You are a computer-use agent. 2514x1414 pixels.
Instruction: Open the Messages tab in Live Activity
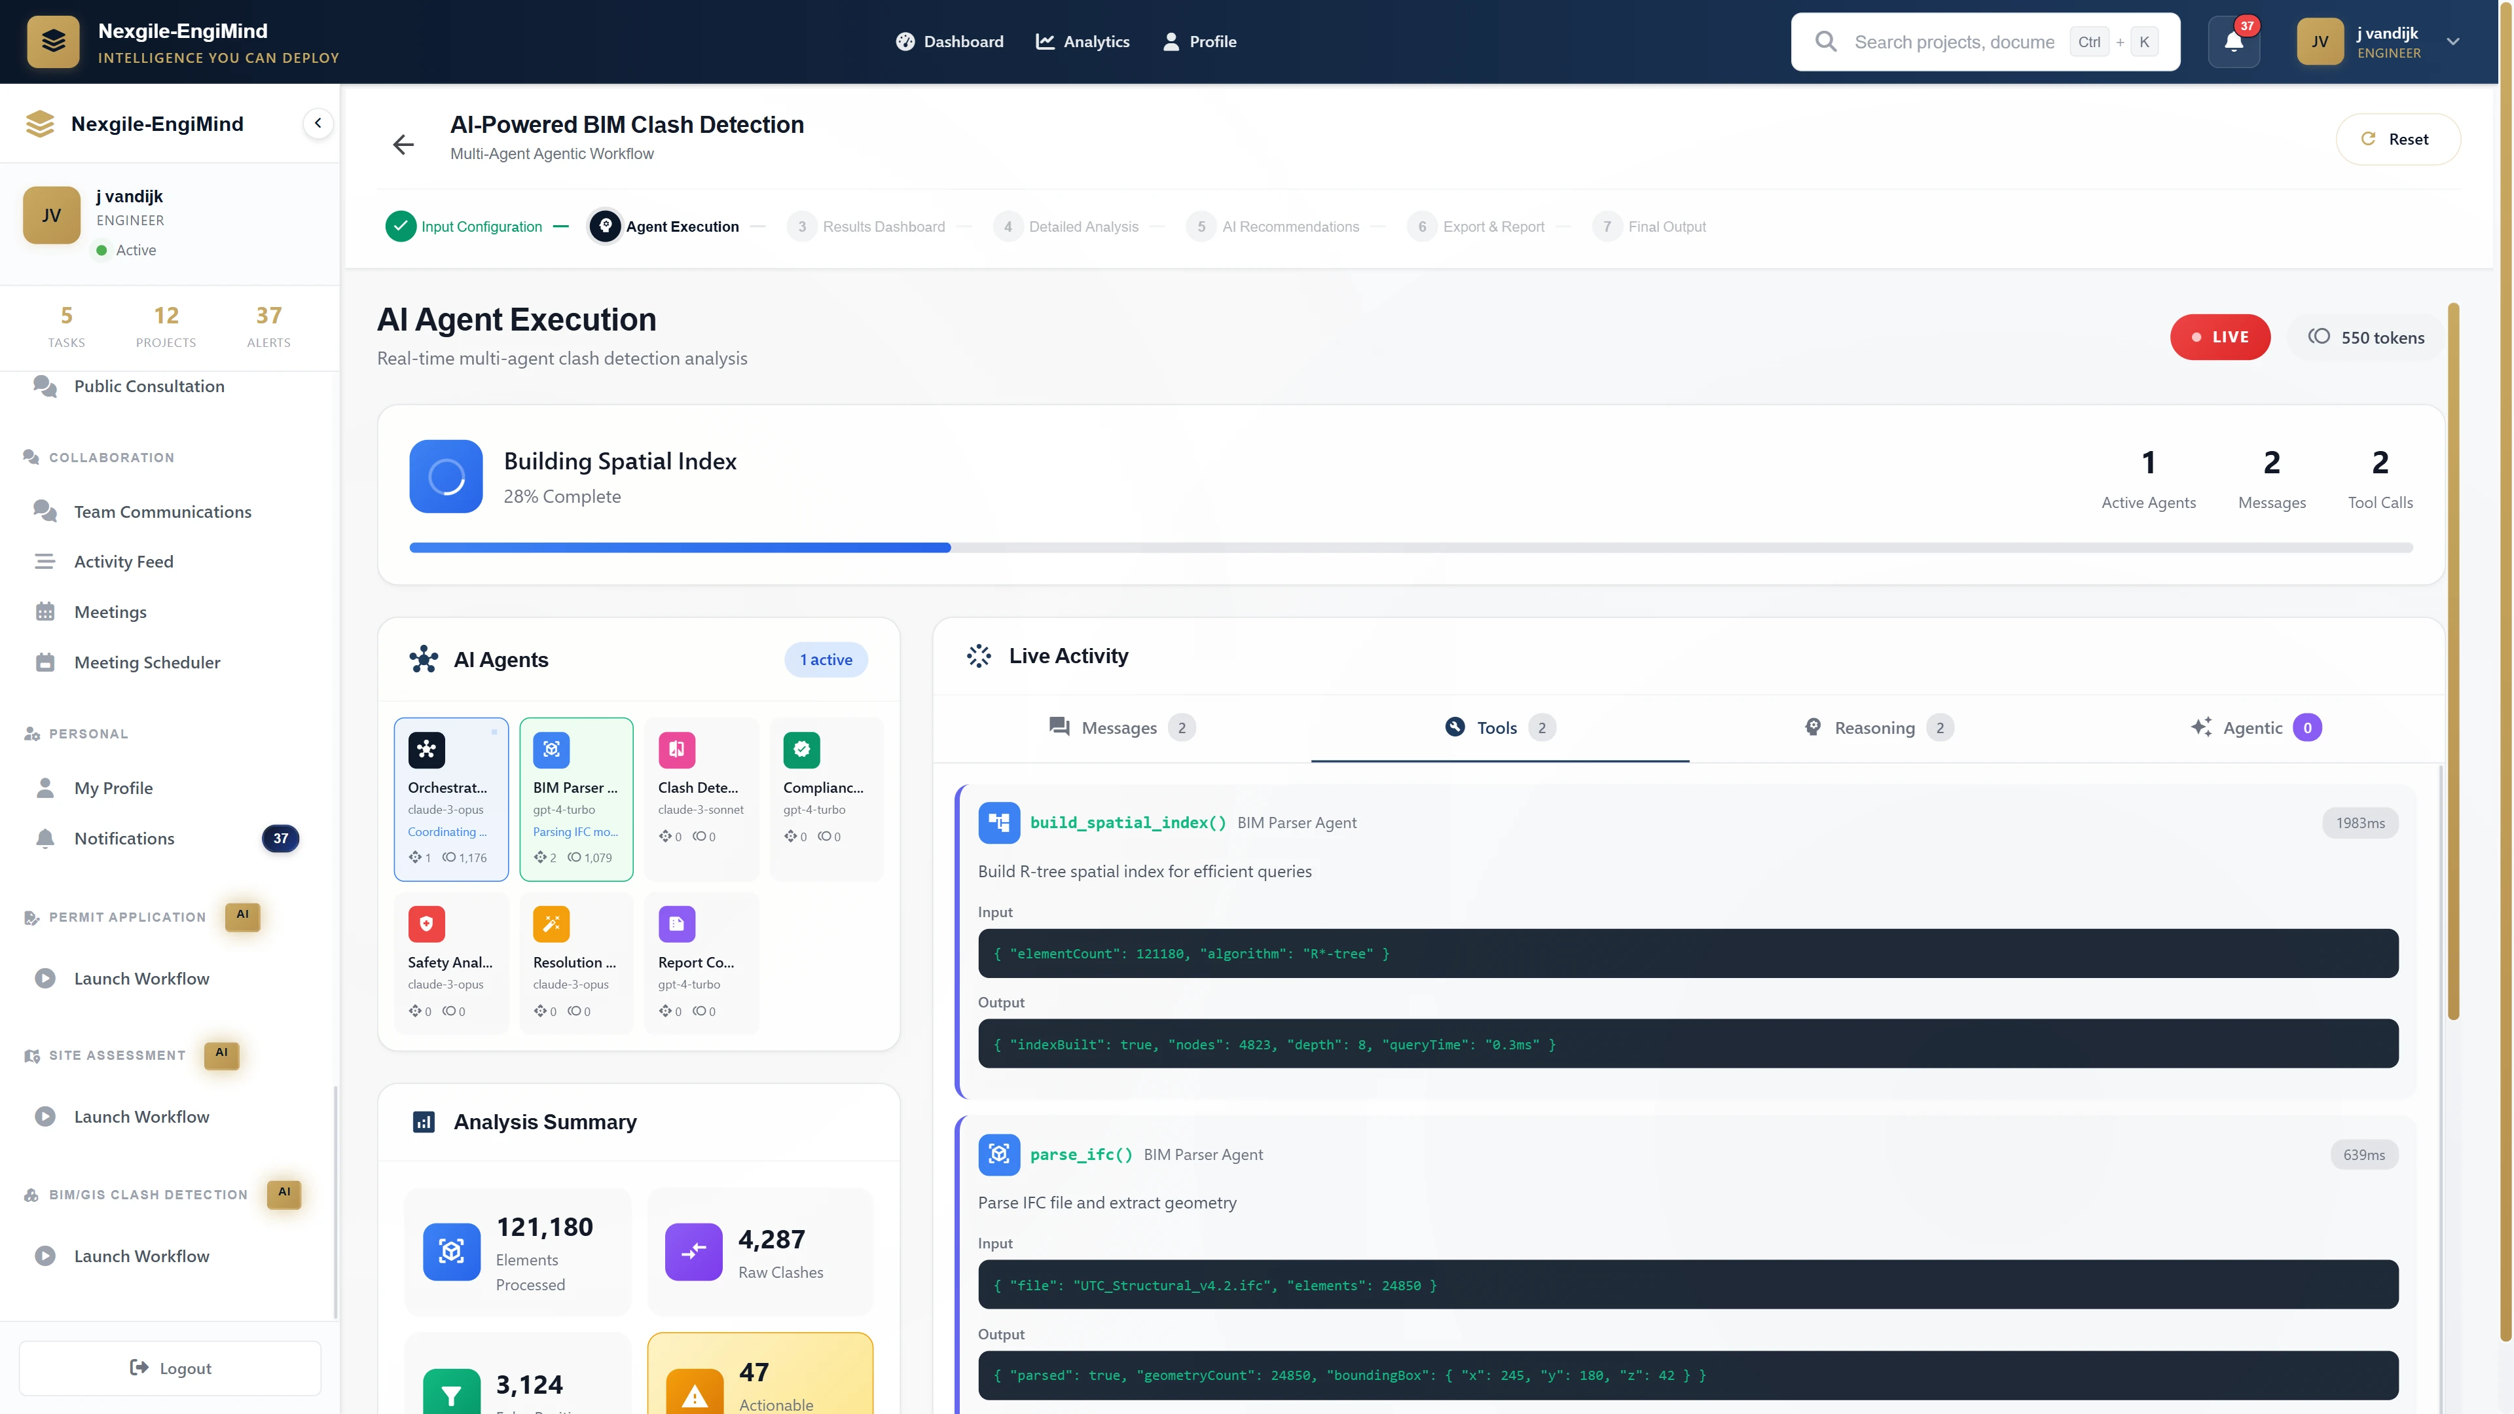point(1120,727)
